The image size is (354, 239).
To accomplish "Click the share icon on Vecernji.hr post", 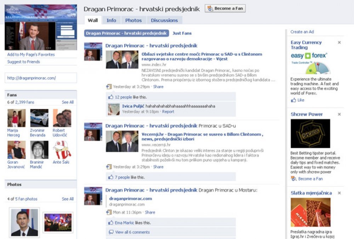I will click(109, 167).
